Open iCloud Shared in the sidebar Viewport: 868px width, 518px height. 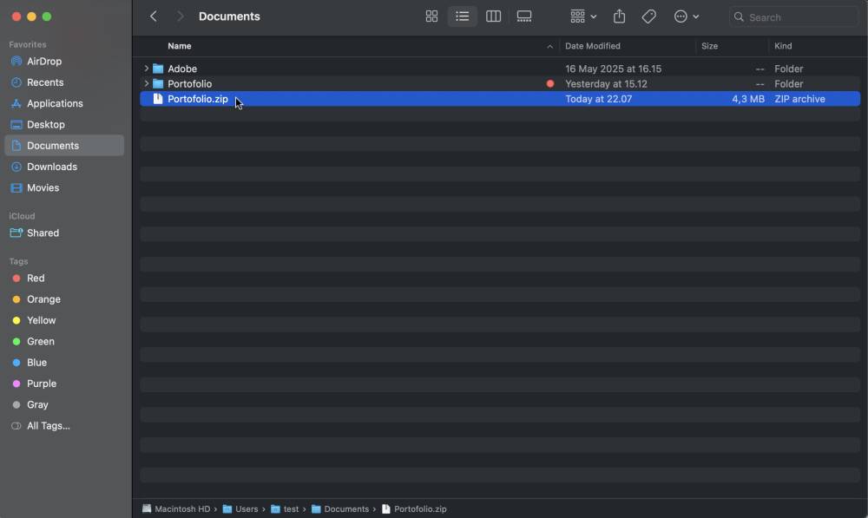point(64,233)
